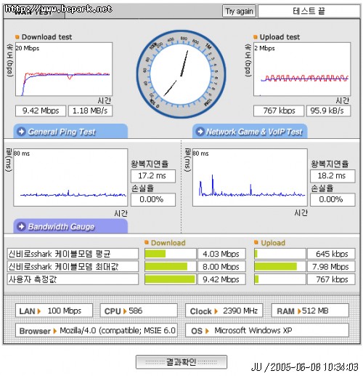Click the General Ping Test arrow icon
The image size is (363, 376).
click(x=22, y=132)
